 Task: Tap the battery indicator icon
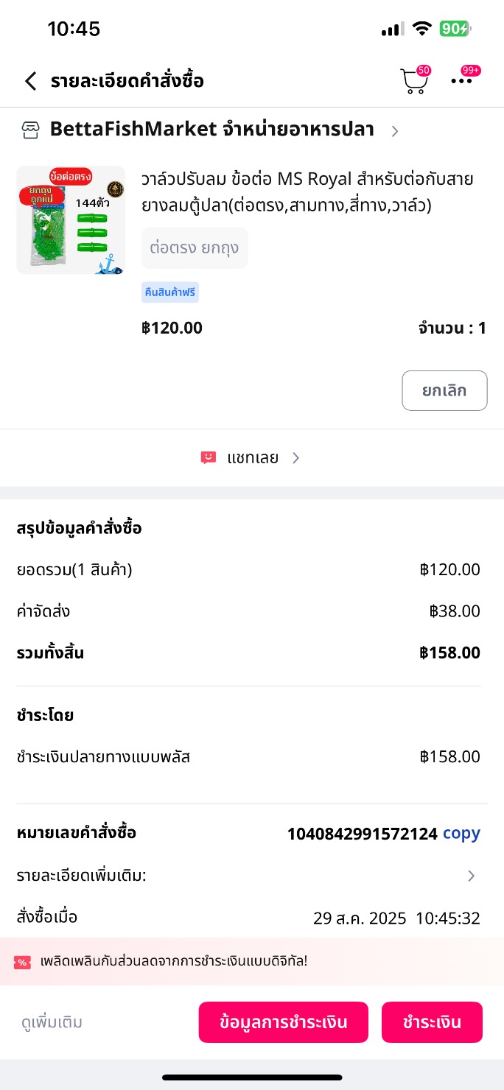pos(455,29)
